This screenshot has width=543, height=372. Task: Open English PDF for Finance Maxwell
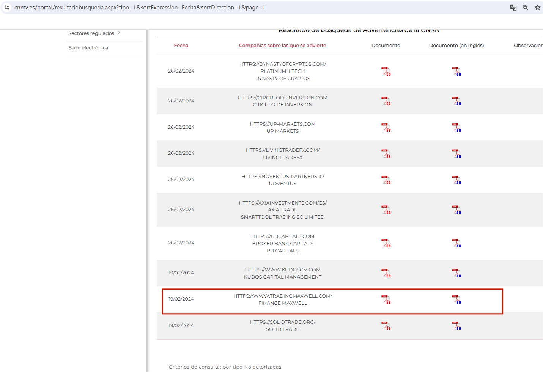click(x=456, y=299)
